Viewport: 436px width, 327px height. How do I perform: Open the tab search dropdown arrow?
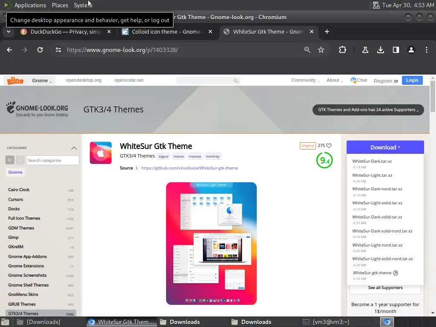(9, 32)
